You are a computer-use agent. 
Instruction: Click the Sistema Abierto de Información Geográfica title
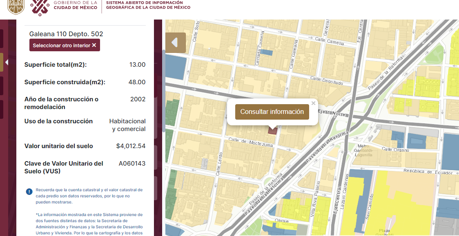pyautogui.click(x=148, y=5)
